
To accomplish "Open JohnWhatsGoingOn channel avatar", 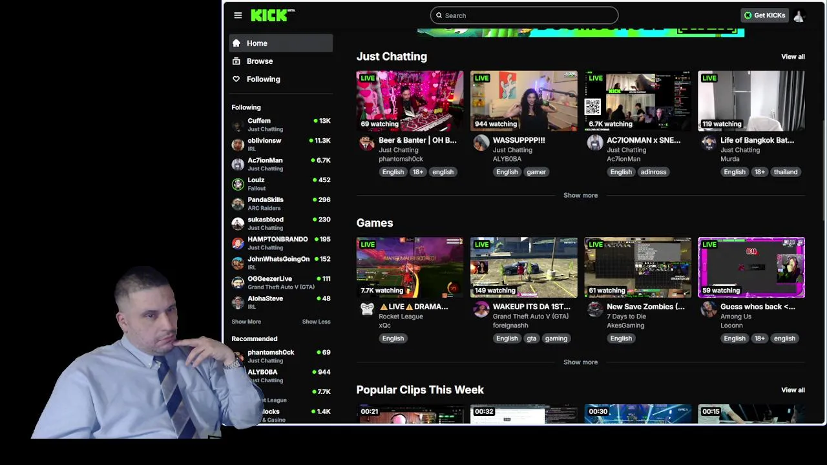I will 238,263.
